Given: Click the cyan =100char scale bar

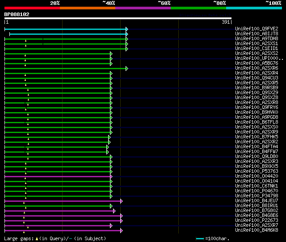Looking at the screenshot, I should (x=200, y=238).
